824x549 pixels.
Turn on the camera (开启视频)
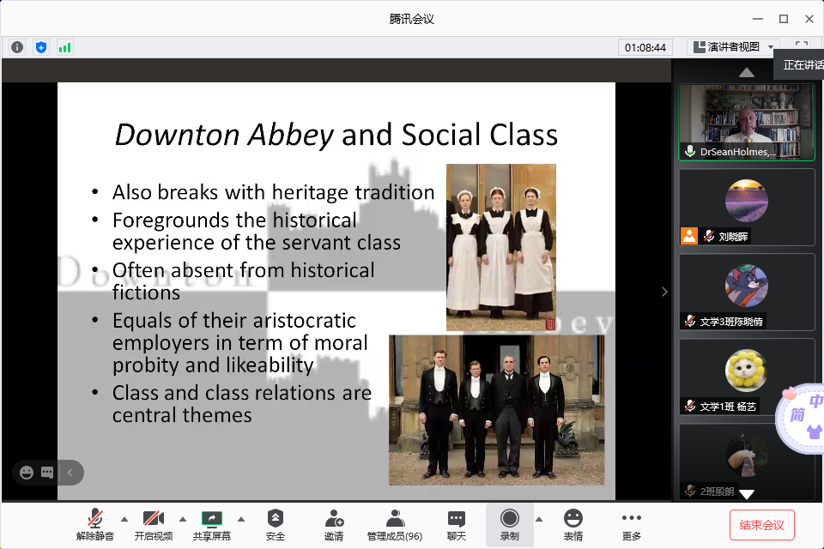coord(153,524)
